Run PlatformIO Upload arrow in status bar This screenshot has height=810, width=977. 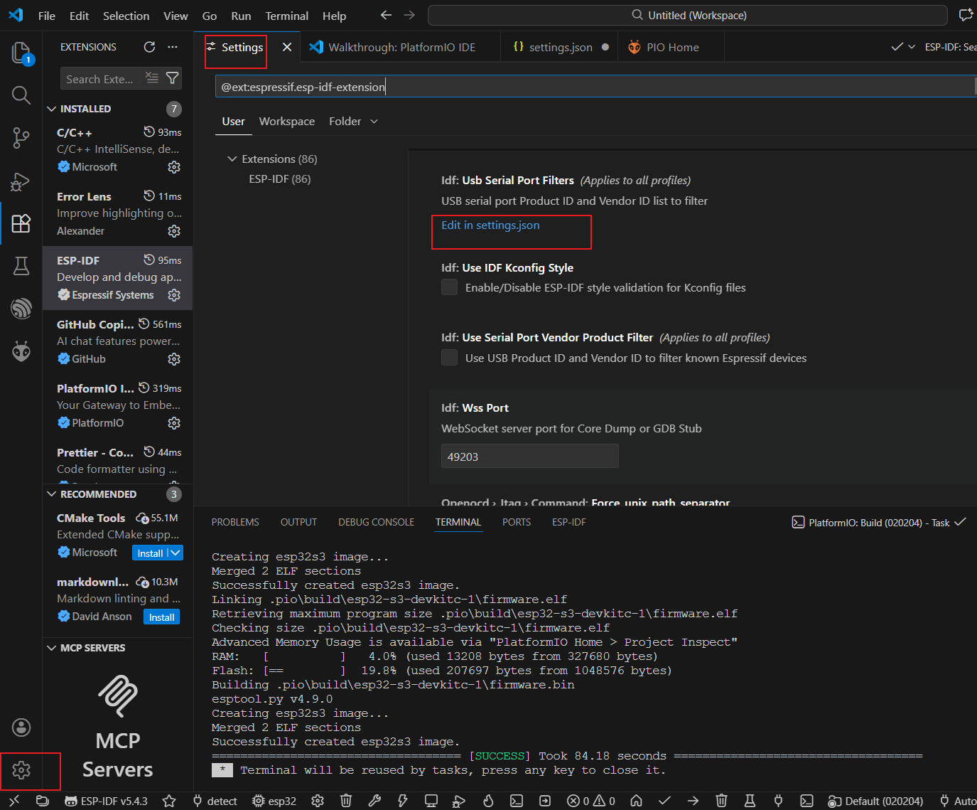tap(693, 801)
